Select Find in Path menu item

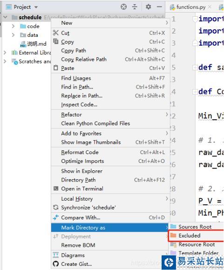110,87
